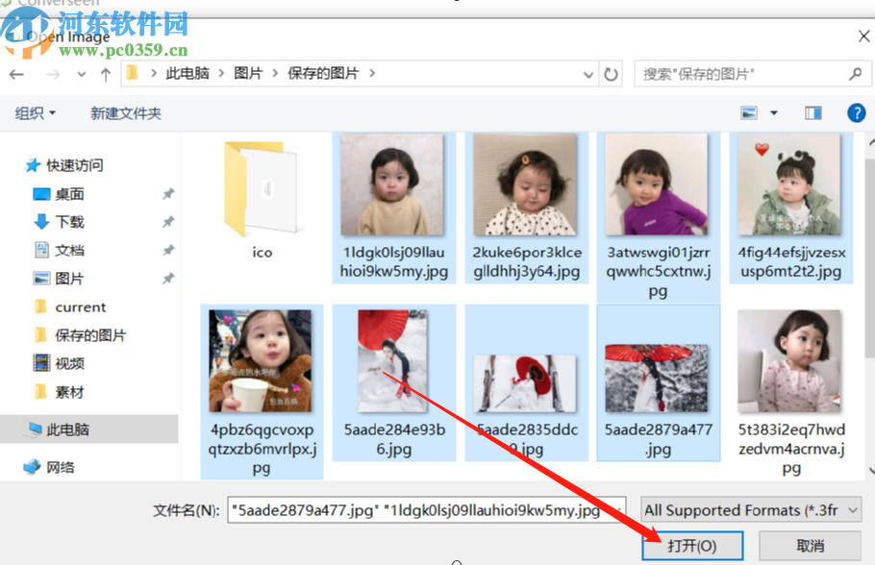Screen dimensions: 875x565
Task: Click the up one level arrow icon
Action: pos(104,73)
